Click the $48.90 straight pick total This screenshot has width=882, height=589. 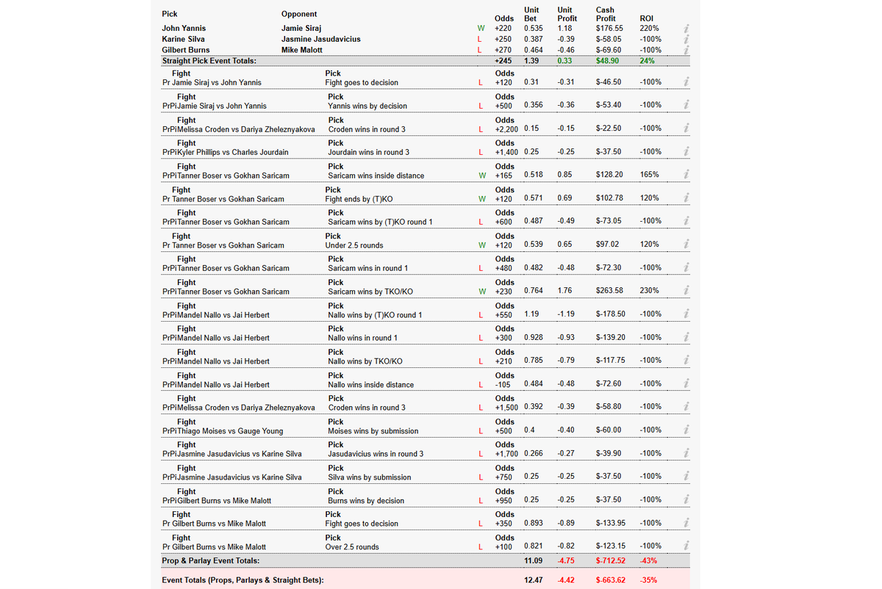point(607,61)
